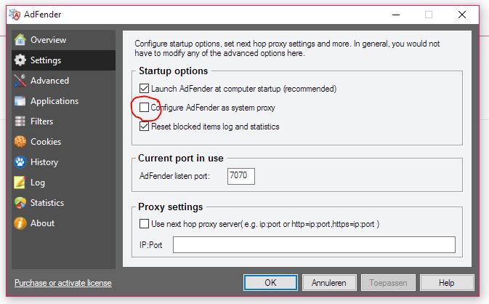This screenshot has width=489, height=304.
Task: Go to the Advanced section
Action: click(64, 81)
